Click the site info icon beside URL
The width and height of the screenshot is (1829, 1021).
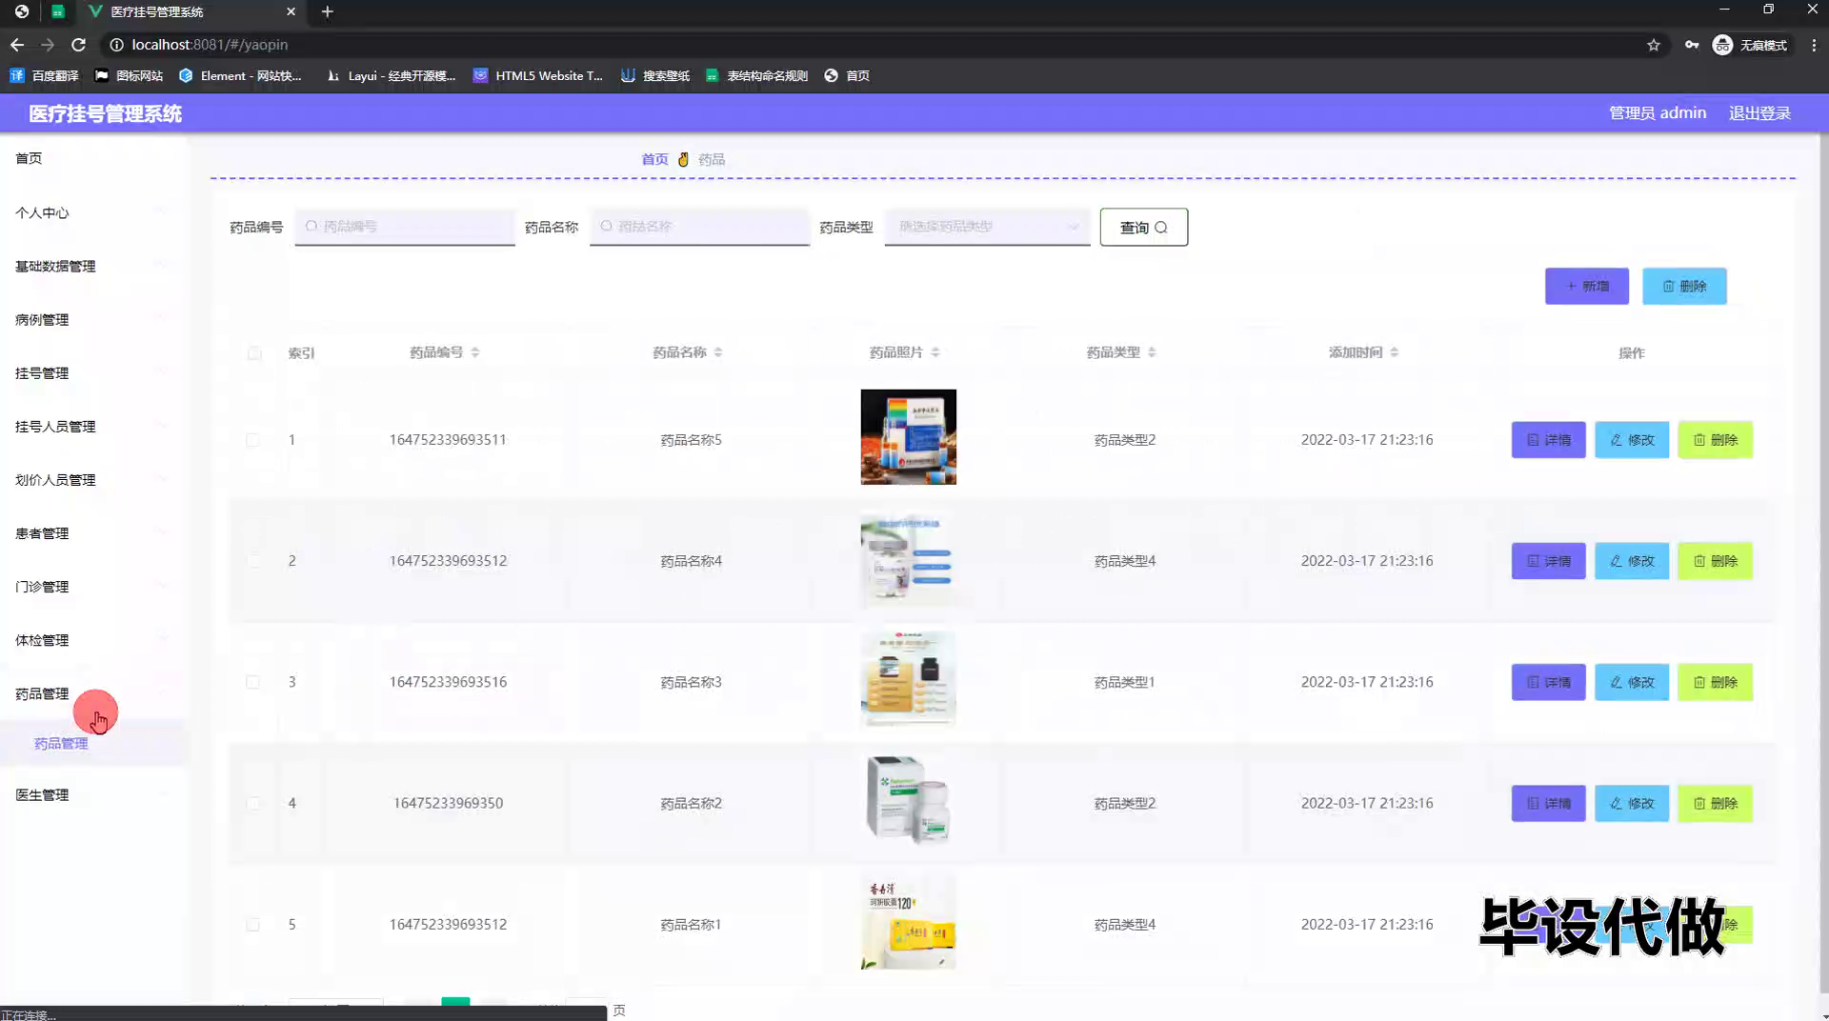[116, 45]
